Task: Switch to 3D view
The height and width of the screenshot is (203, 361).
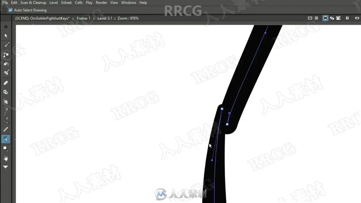Action: pyautogui.click(x=332, y=18)
